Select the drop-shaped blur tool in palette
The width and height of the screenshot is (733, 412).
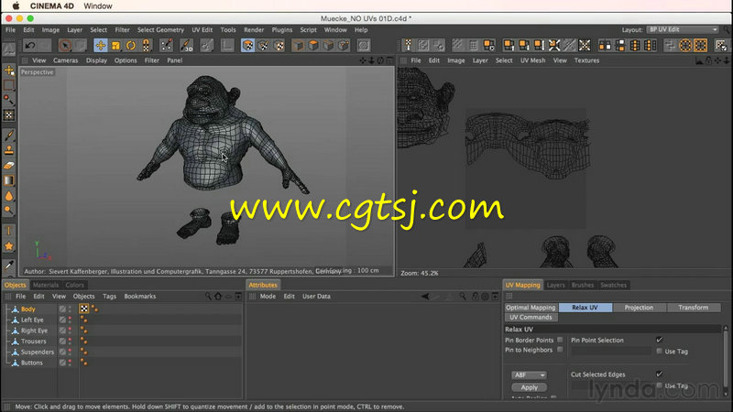(9, 196)
